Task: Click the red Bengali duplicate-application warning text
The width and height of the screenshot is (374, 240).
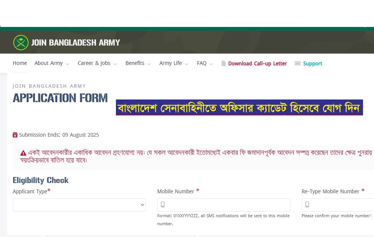Action: [197, 156]
